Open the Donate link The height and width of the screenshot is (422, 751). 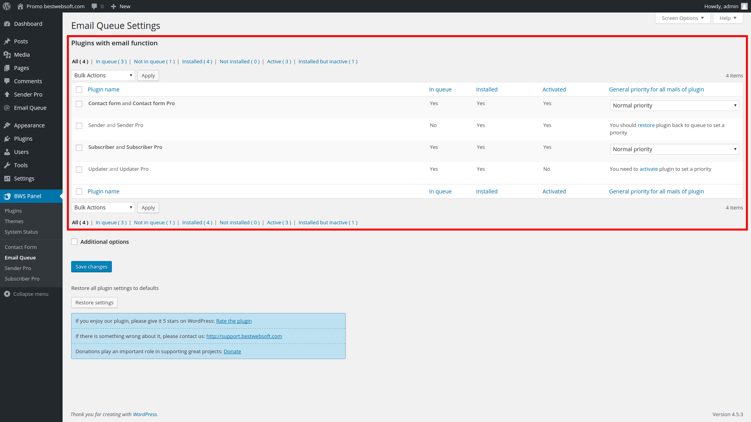(232, 351)
